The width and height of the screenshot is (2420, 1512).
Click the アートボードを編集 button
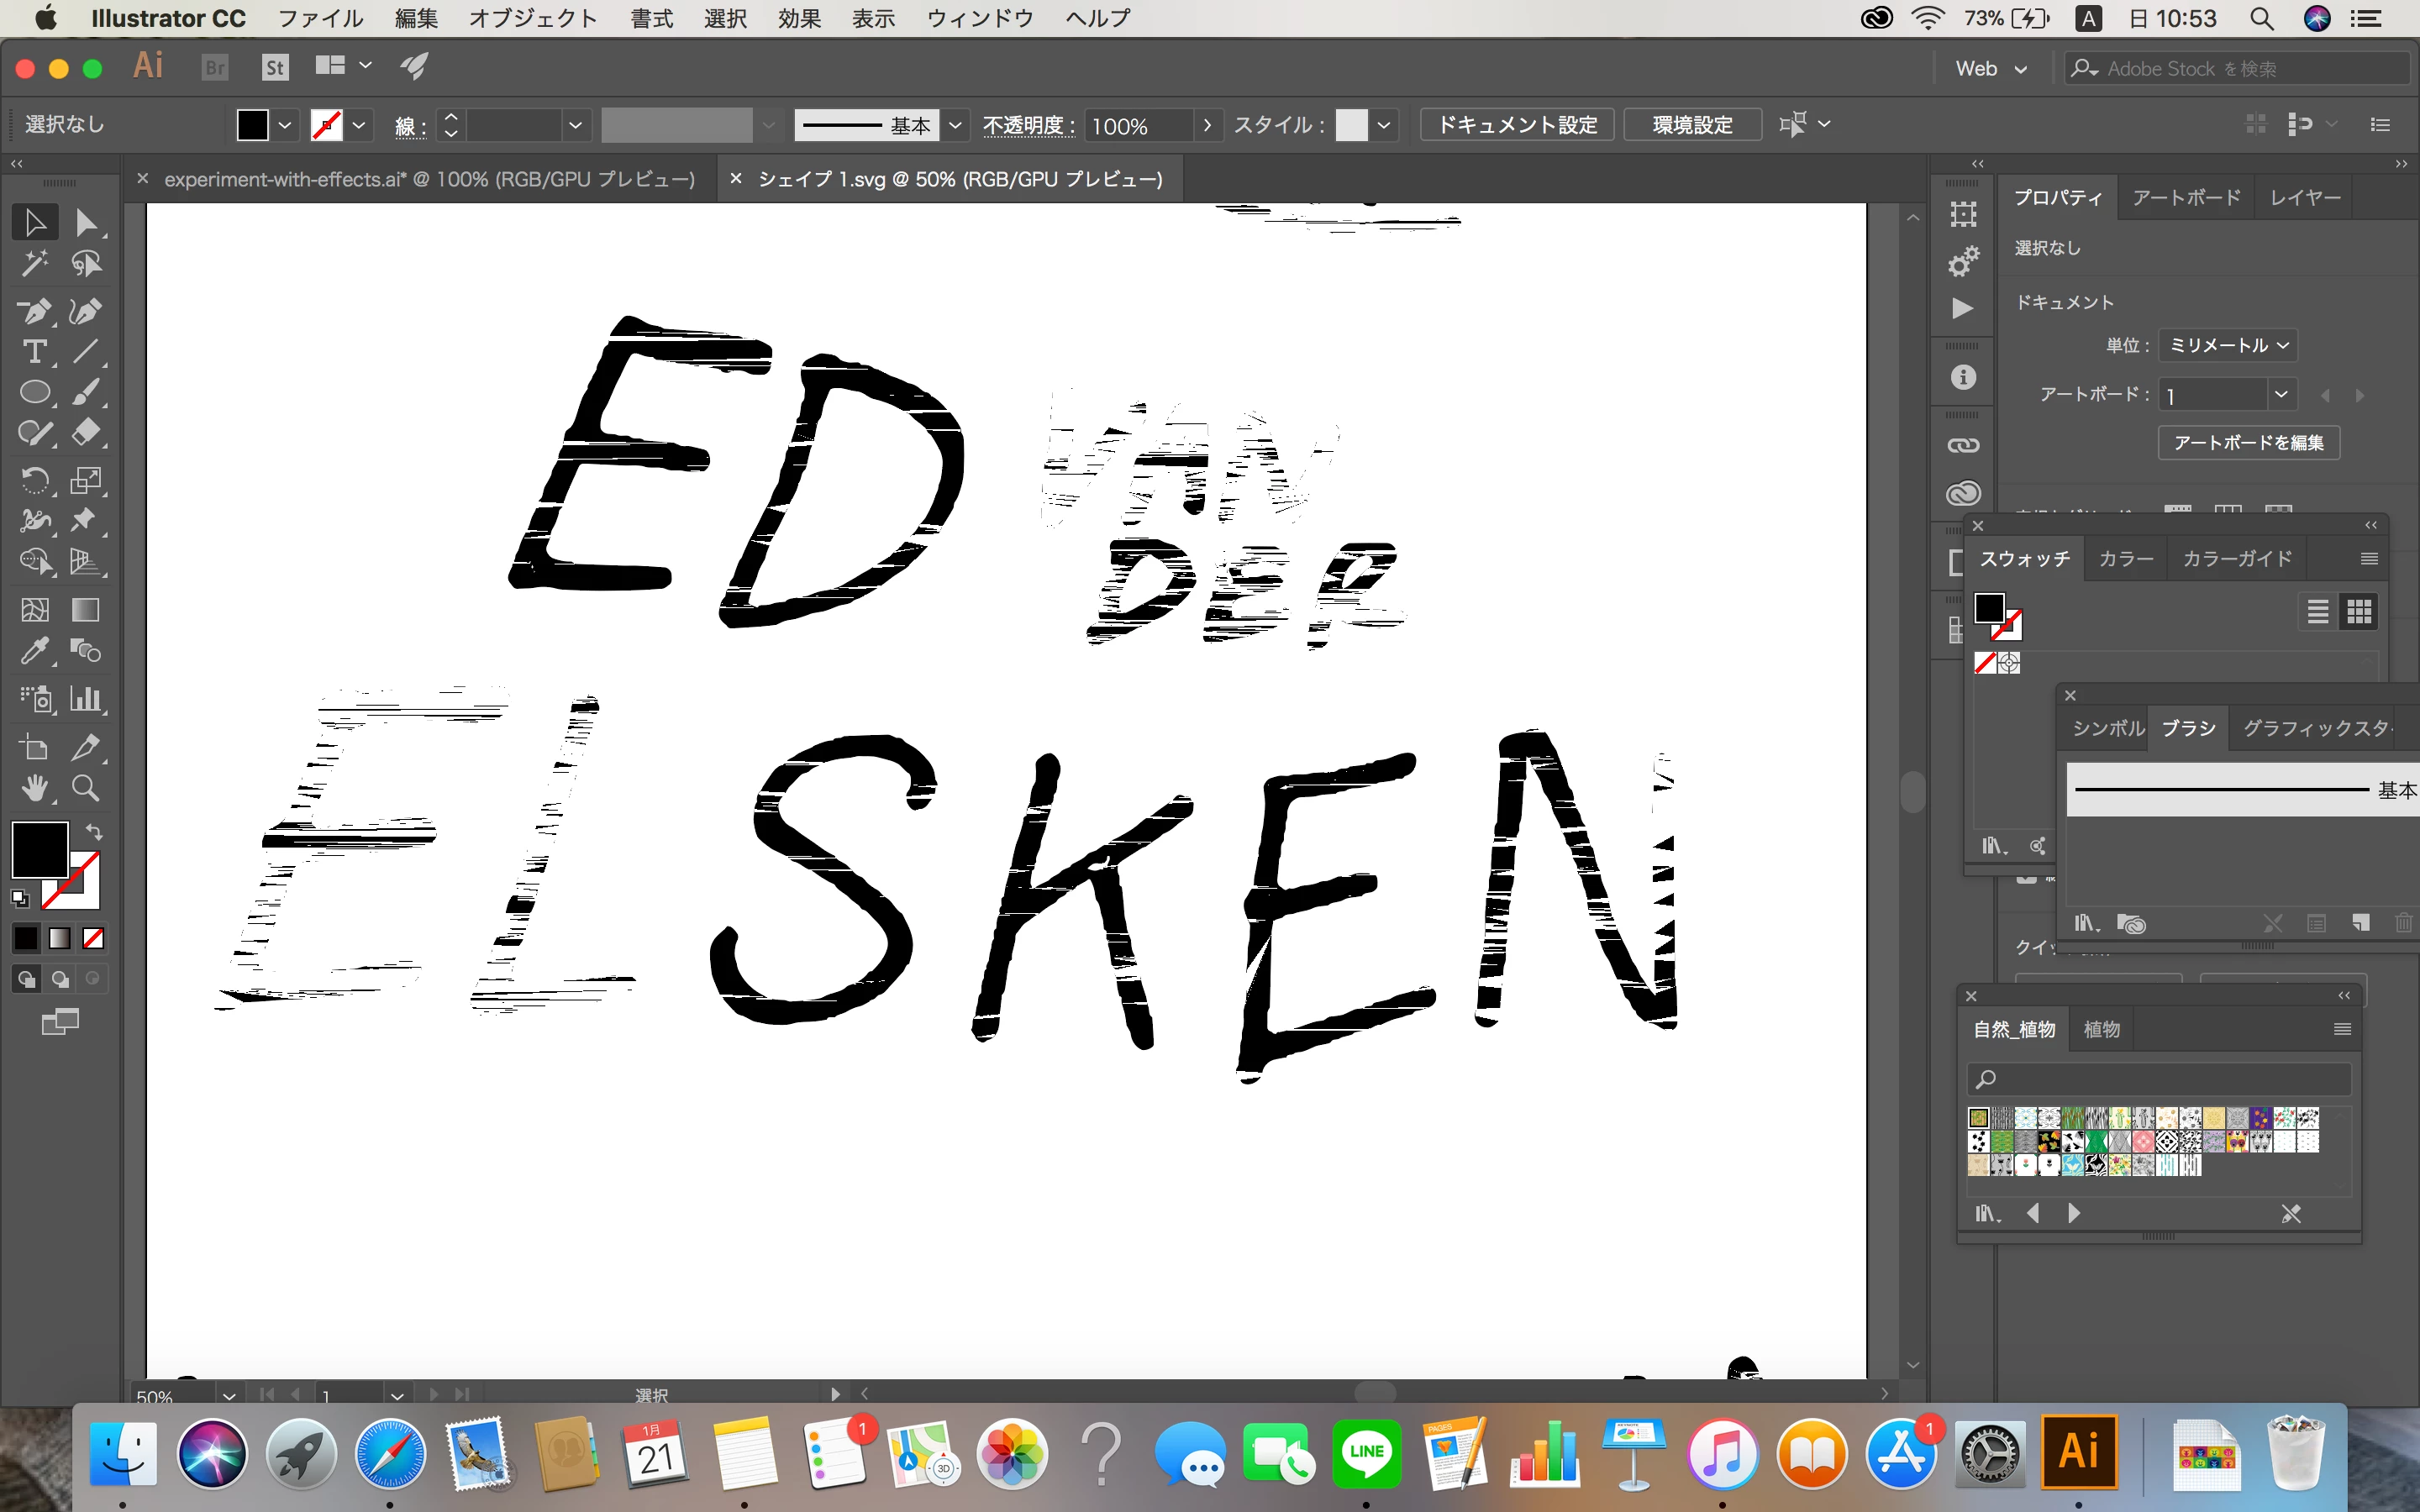pos(2248,443)
